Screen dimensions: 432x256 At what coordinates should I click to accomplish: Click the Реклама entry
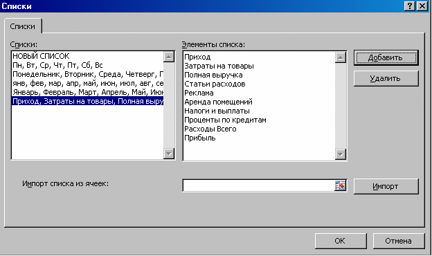[199, 93]
